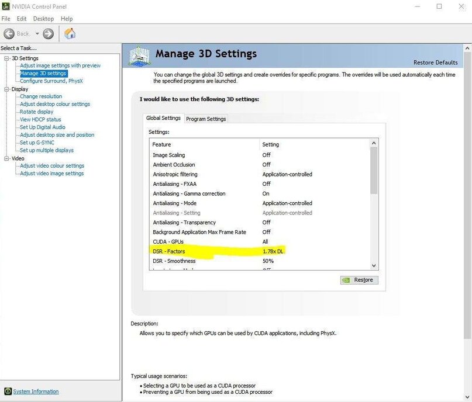Viewport: 472px width, 402px height.
Task: Click the Anisotropic filtering Application-controlled value
Action: click(287, 174)
